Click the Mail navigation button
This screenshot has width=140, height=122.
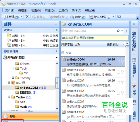30,116
